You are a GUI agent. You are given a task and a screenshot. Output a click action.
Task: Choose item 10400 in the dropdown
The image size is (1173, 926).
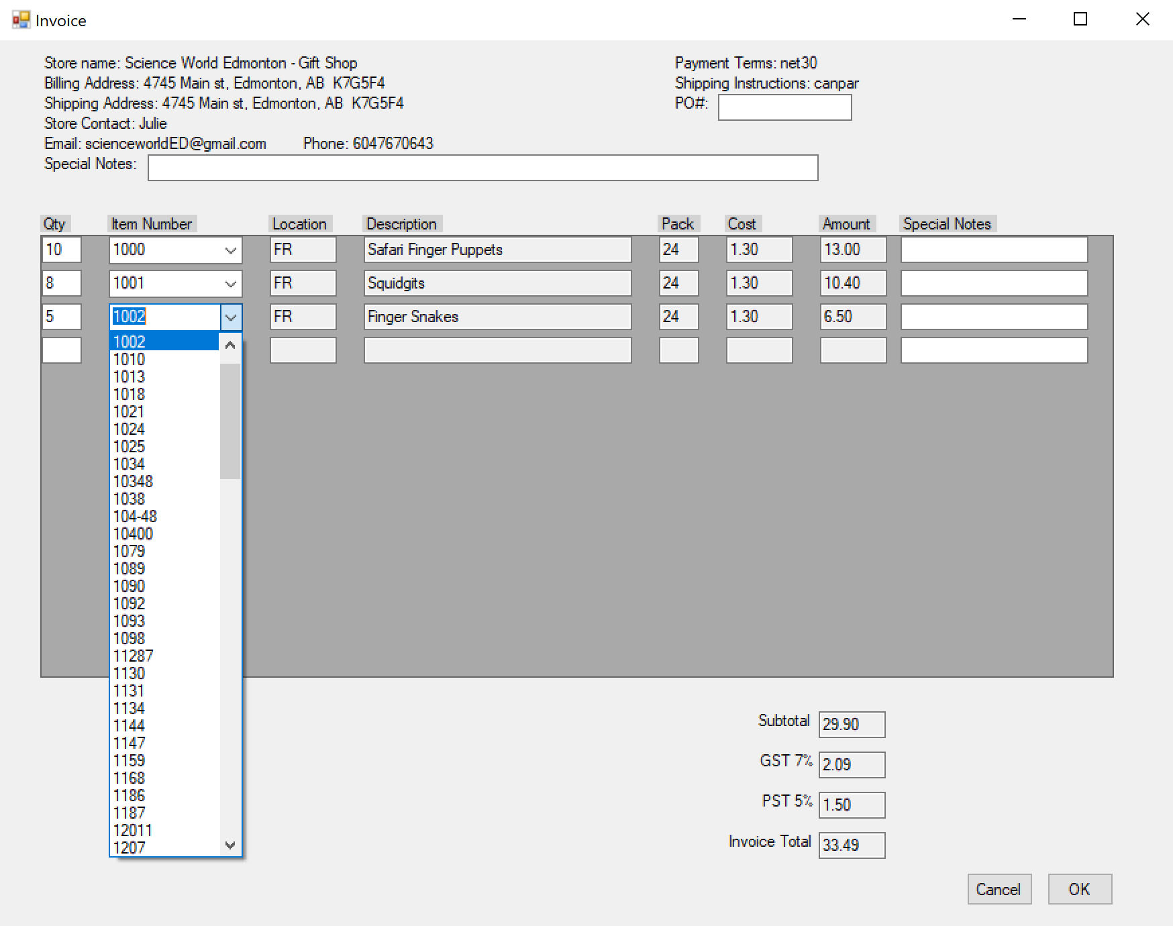[164, 533]
